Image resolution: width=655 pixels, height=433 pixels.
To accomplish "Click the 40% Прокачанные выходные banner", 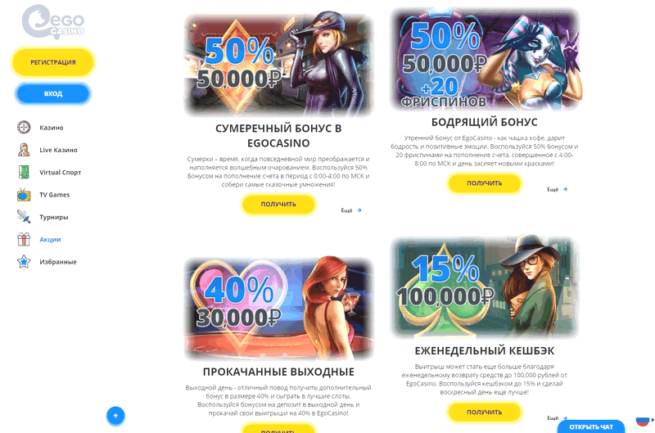I will pos(278,309).
